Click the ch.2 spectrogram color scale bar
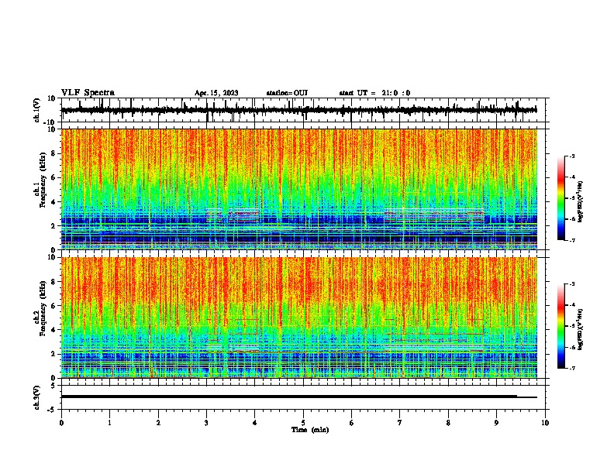 [x=561, y=326]
